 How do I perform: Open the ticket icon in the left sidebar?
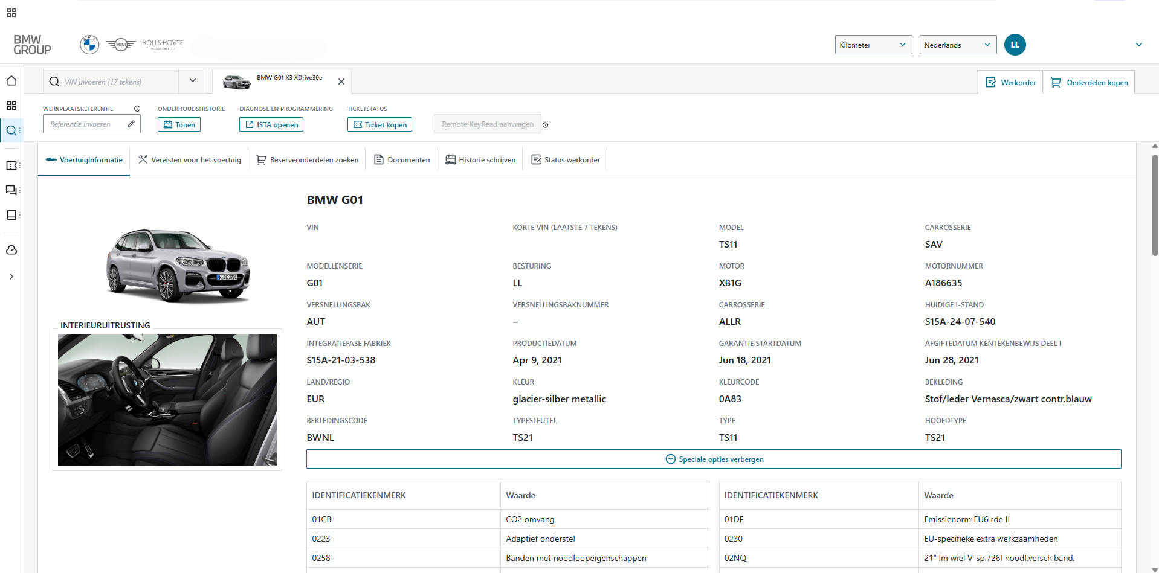[11, 165]
